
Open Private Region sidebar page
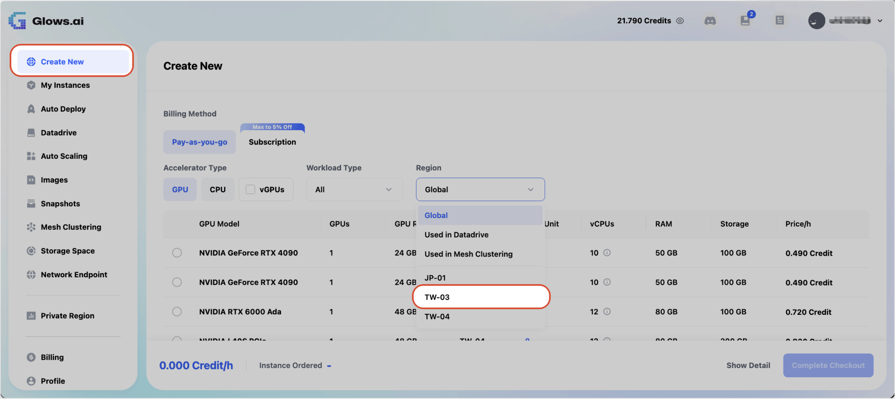point(67,315)
